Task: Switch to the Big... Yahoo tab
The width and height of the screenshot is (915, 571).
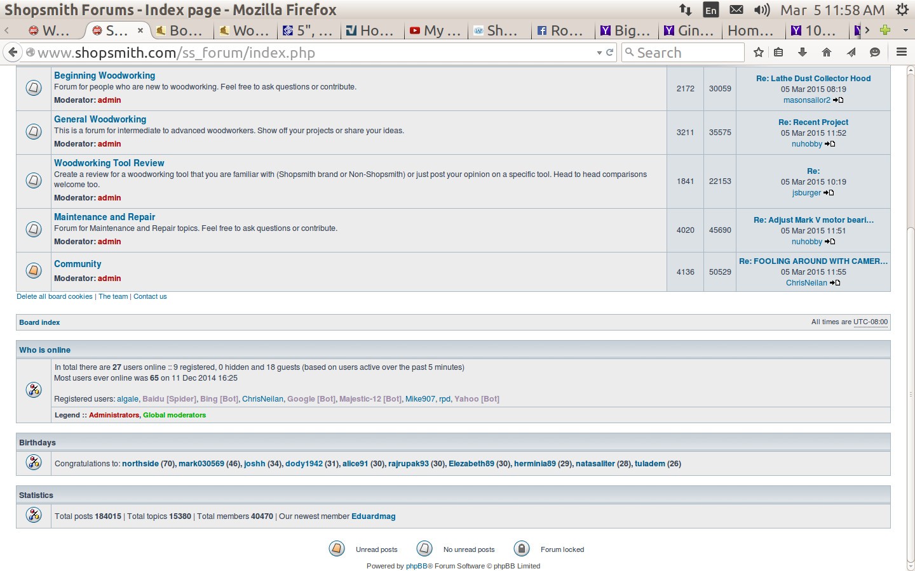Action: coord(626,30)
